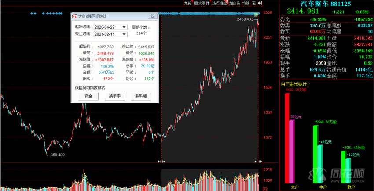The image size is (374, 191).
Task: Click the right range boundary arrows
Action: [258, 161]
